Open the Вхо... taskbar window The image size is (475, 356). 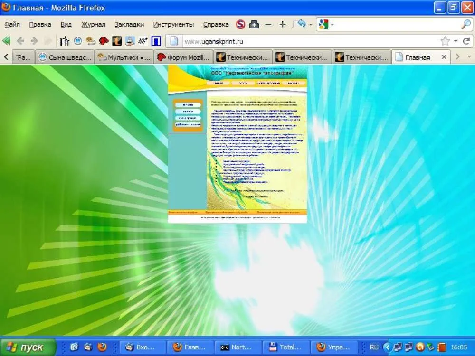coord(142,347)
